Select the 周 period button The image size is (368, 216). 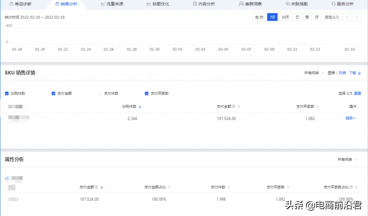tap(307, 17)
